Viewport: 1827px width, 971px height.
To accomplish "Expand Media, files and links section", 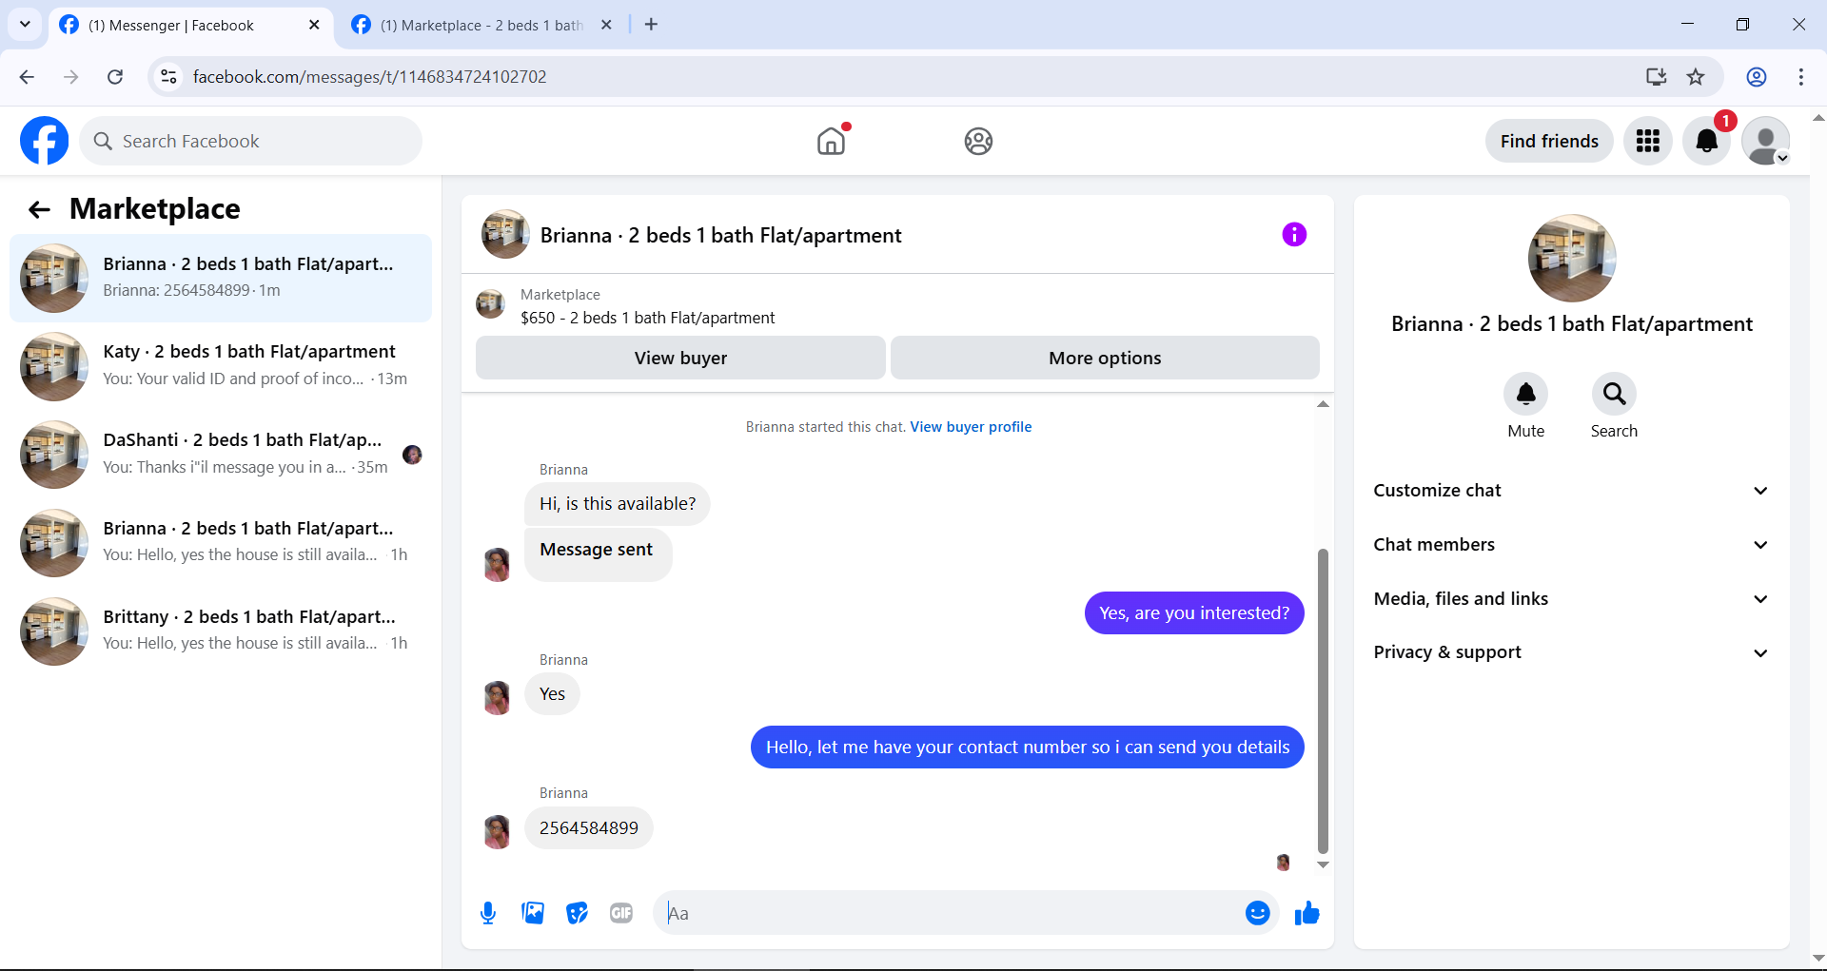I will [1571, 599].
